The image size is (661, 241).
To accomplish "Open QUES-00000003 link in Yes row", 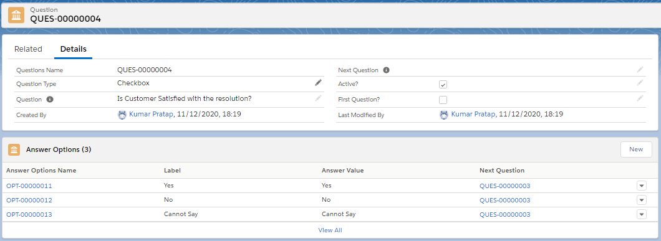I will click(505, 186).
